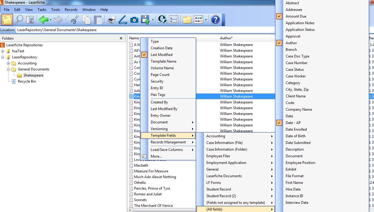This screenshot has width=374, height=212.
Task: Expand the Load/Save Columns submenu
Action: point(168,150)
